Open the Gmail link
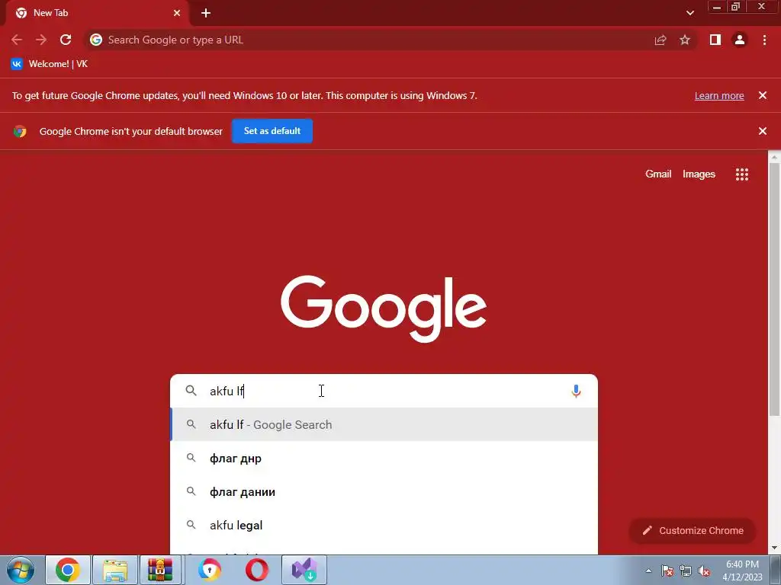The height and width of the screenshot is (585, 781). point(658,174)
